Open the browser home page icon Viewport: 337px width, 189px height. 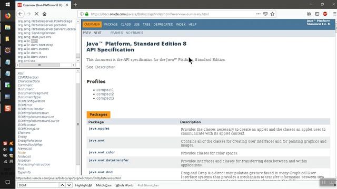44,14
